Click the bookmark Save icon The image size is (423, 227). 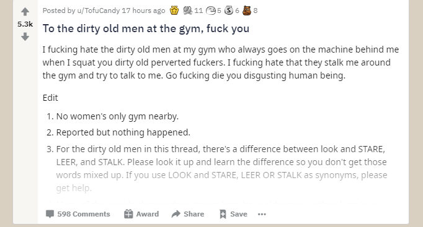[x=223, y=214]
